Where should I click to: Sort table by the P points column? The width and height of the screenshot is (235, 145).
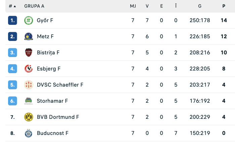coord(224,6)
